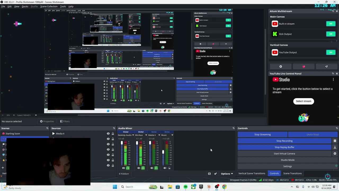Mute Desktop Audio
Screen dimensions: 339x191
(123, 168)
